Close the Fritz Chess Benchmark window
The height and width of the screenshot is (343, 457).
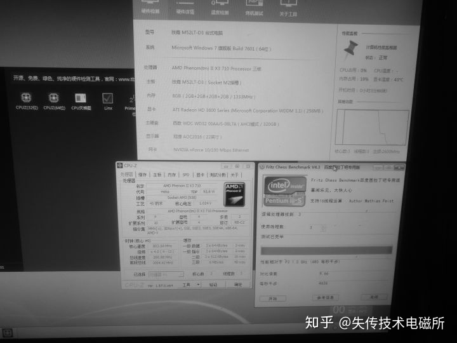click(399, 168)
